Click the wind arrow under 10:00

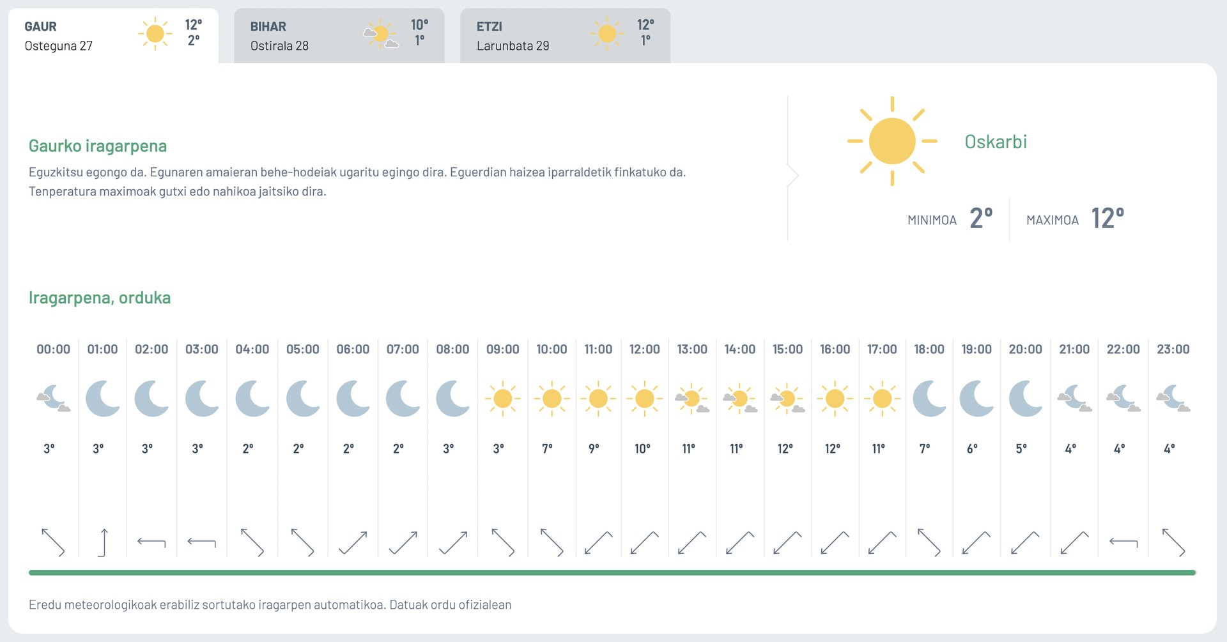(552, 543)
